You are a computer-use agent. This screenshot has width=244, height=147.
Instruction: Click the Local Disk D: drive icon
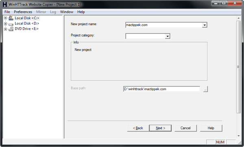pyautogui.click(x=11, y=24)
